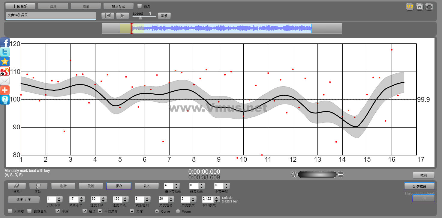This screenshot has width=442, height=218.
Task: Enable the 翻页 checkbox
Action: (x=140, y=6)
